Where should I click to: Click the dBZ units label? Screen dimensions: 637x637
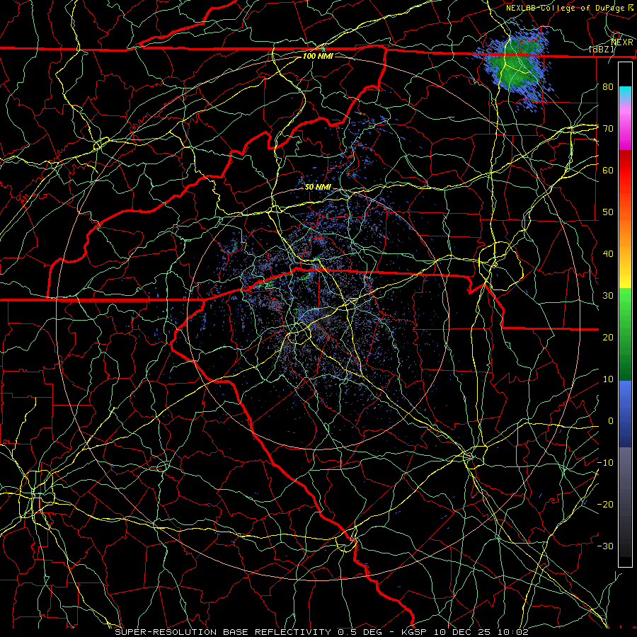602,49
